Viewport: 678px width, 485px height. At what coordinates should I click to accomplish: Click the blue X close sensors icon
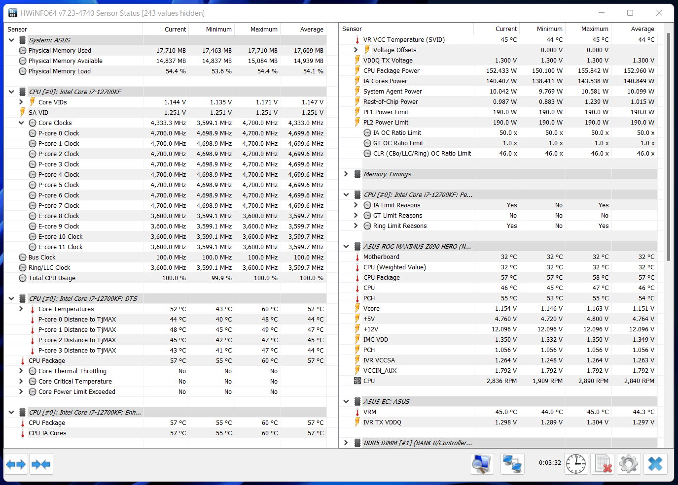pos(655,464)
